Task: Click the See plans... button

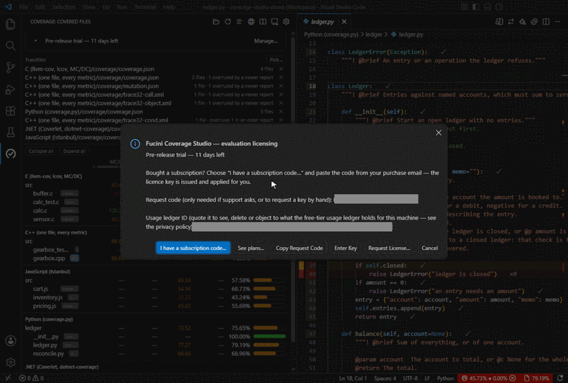Action: coord(250,248)
